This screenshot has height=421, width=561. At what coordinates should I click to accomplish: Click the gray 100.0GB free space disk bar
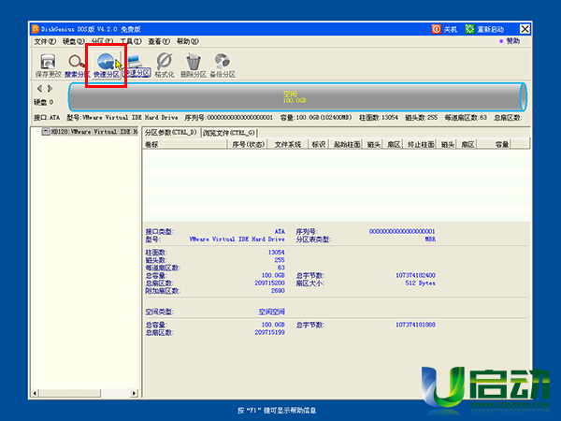(297, 96)
